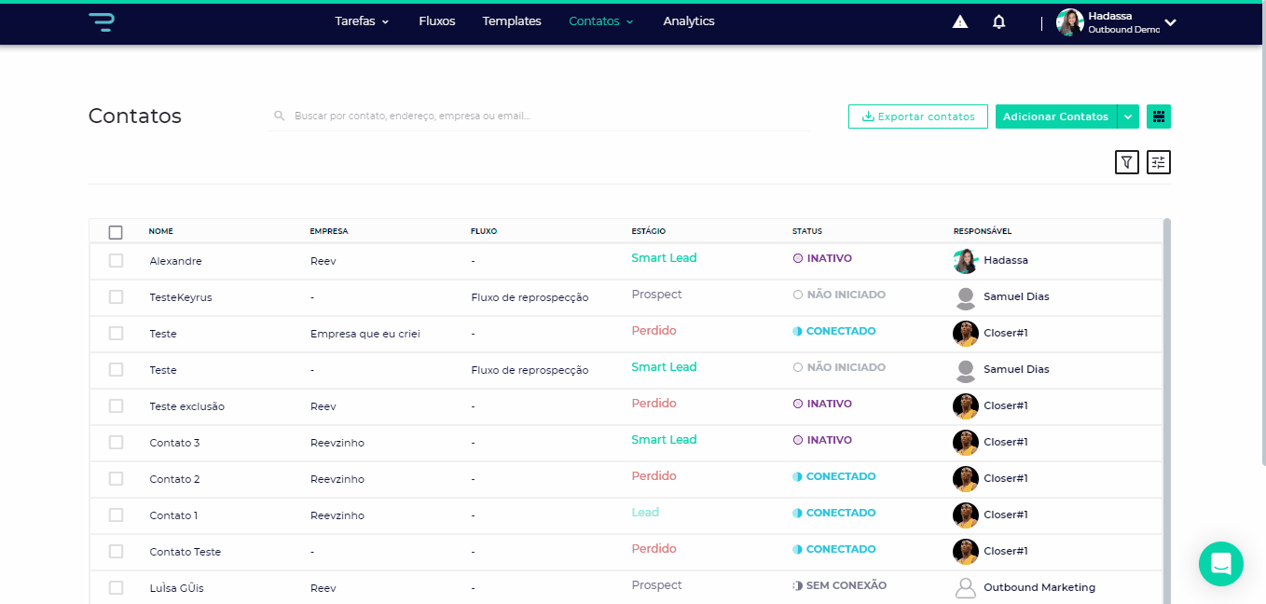1266x604 pixels.
Task: Open the notifications bell
Action: click(x=999, y=22)
